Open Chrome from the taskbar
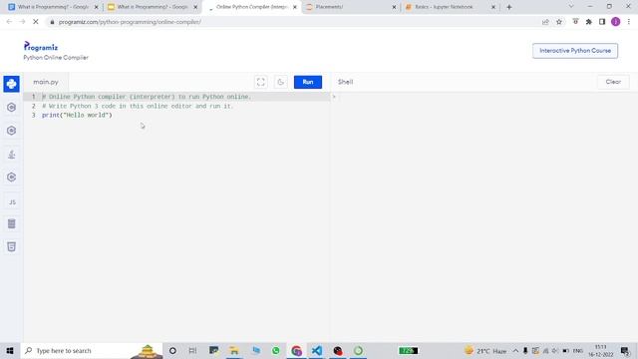 pyautogui.click(x=297, y=350)
